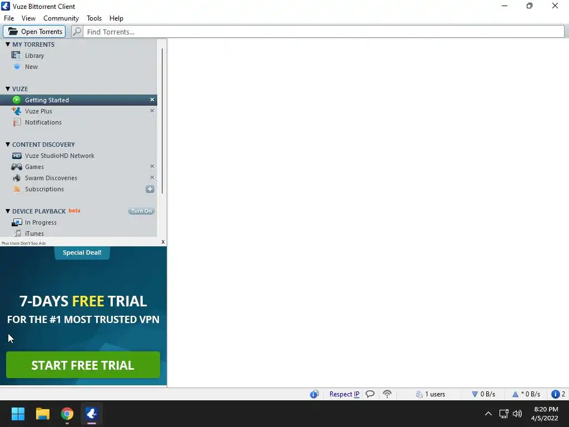This screenshot has width=569, height=427.
Task: Click the network tray icon
Action: (503, 414)
